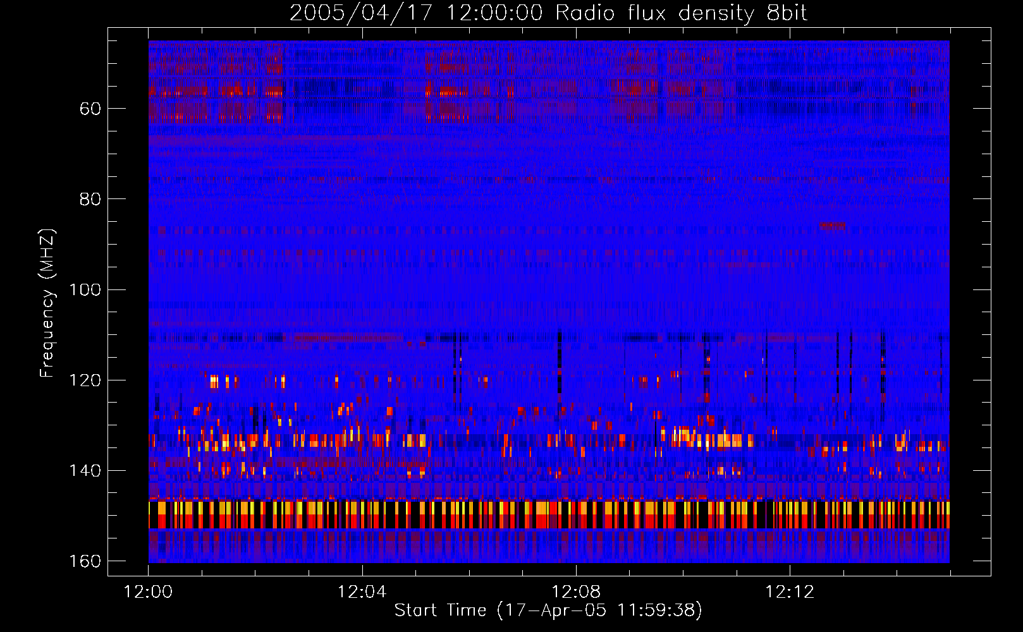The width and height of the screenshot is (1023, 632).
Task: Click the small red burst near 85 MHz
Action: 832,225
